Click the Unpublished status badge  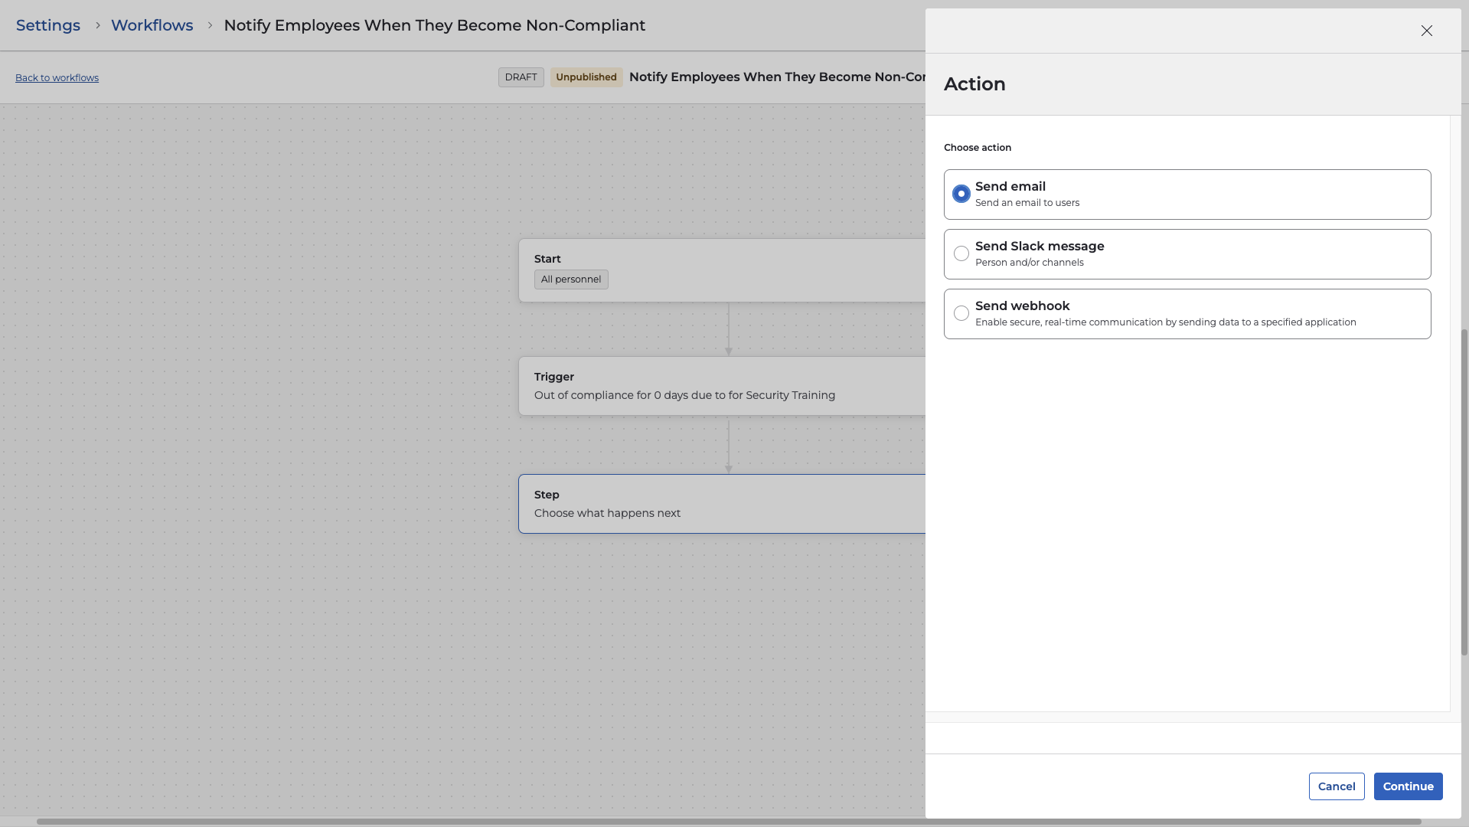[586, 77]
